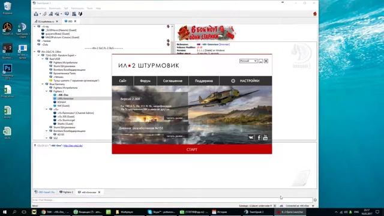This screenshot has height=216, width=384.
Task: Open the Tools menu
Action: click(90, 8)
